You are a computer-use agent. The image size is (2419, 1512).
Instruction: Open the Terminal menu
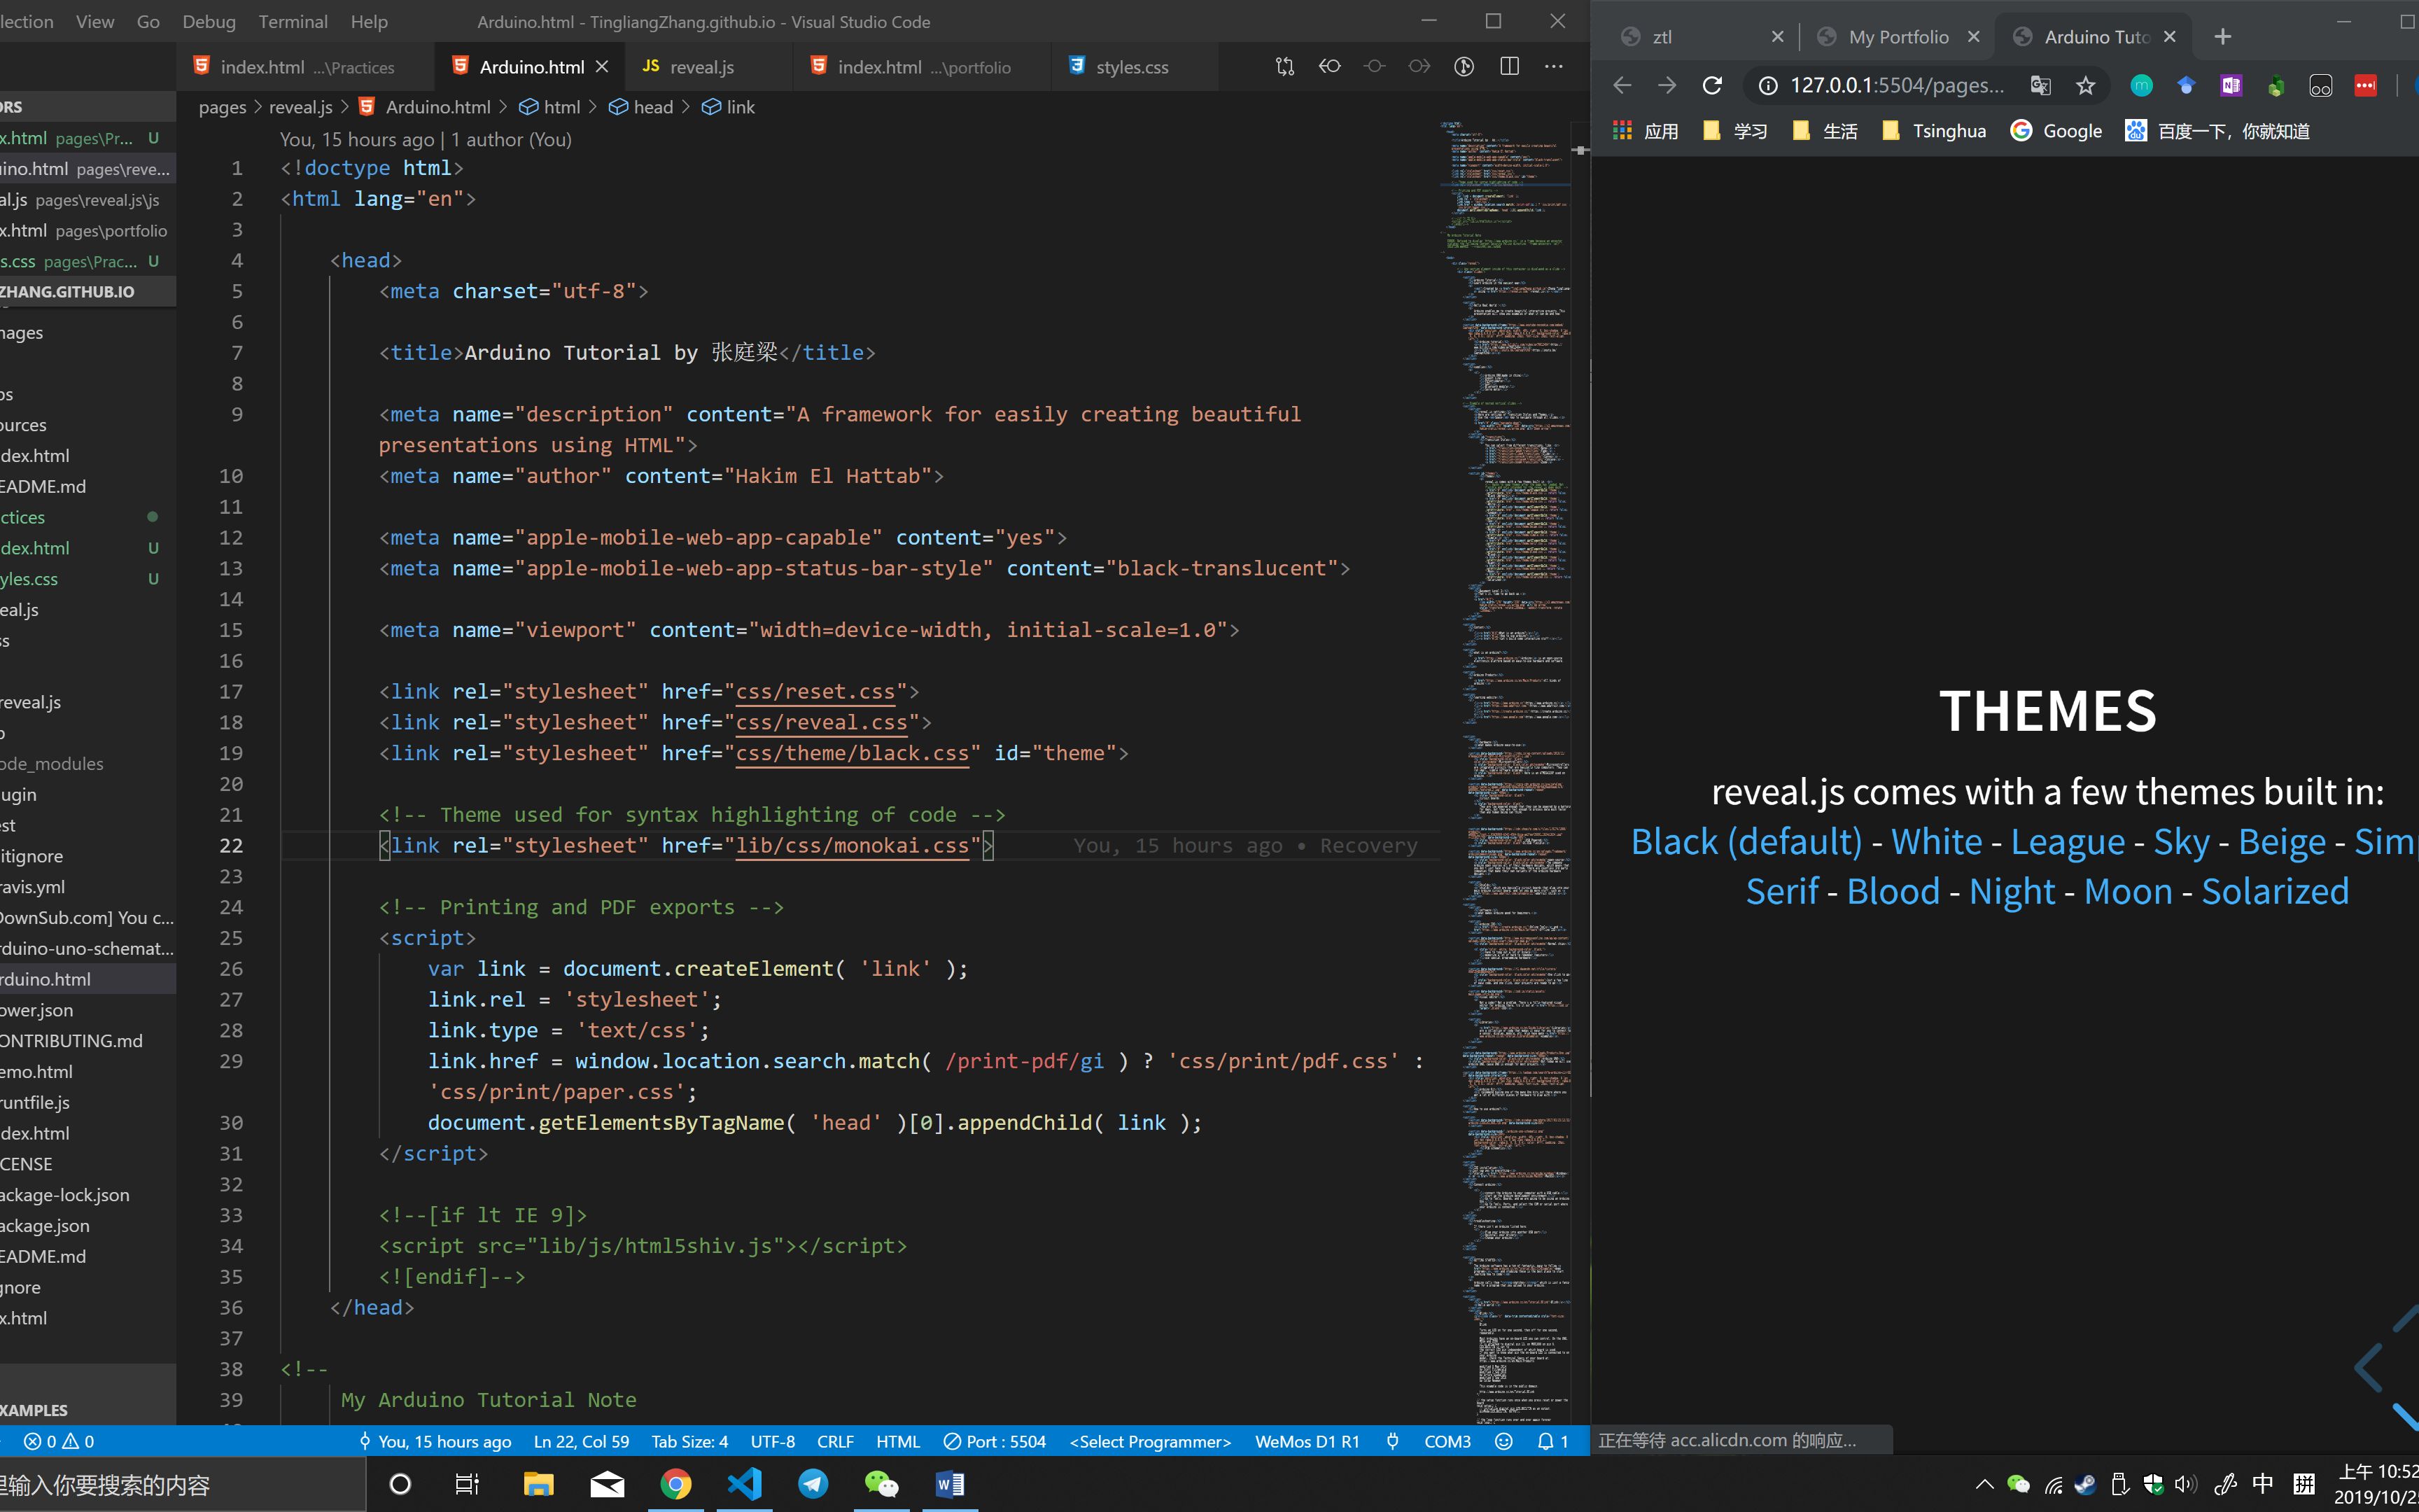point(292,21)
